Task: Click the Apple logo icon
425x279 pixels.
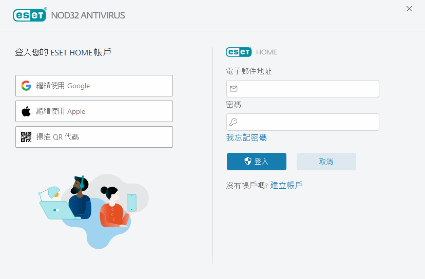Action: click(x=26, y=111)
